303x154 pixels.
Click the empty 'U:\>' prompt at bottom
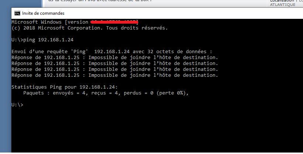pos(17,105)
